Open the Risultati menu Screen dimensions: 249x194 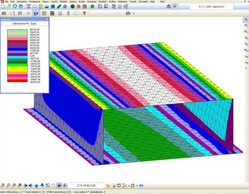coord(102,2)
